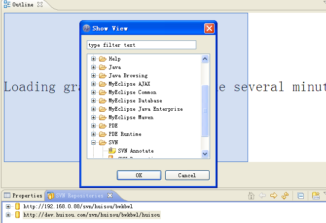
Task: Expand the Help folder node
Action: click(x=93, y=59)
